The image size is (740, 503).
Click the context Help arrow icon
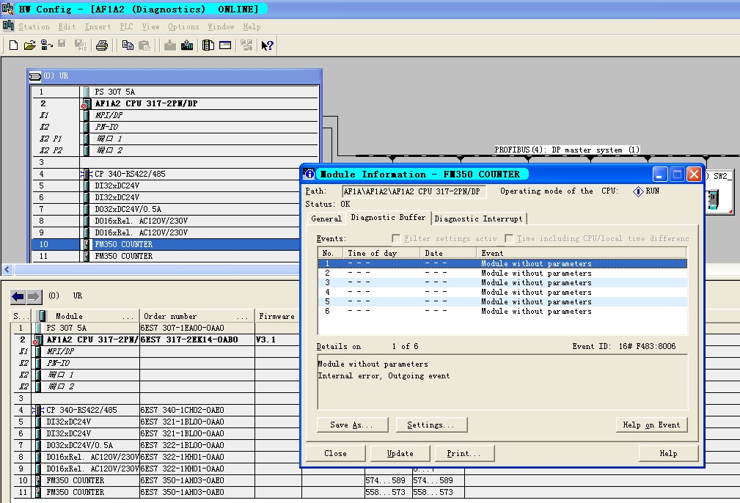pos(267,45)
